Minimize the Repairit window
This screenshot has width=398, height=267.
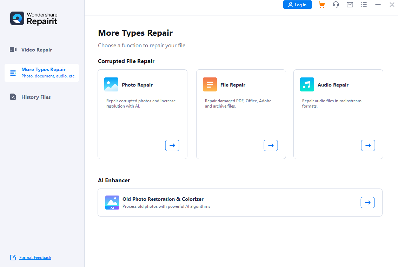(378, 5)
